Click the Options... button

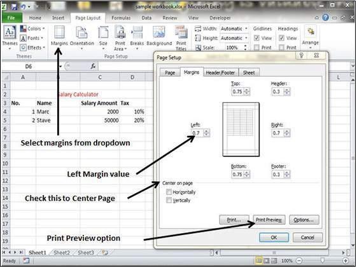304,220
